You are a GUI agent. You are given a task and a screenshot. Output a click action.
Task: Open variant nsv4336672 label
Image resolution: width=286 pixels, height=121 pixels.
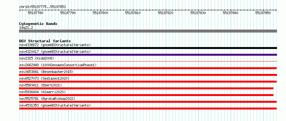[55, 45]
